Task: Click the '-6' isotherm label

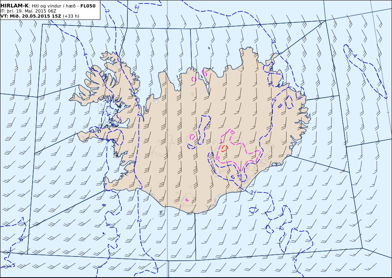Action: [21, 239]
